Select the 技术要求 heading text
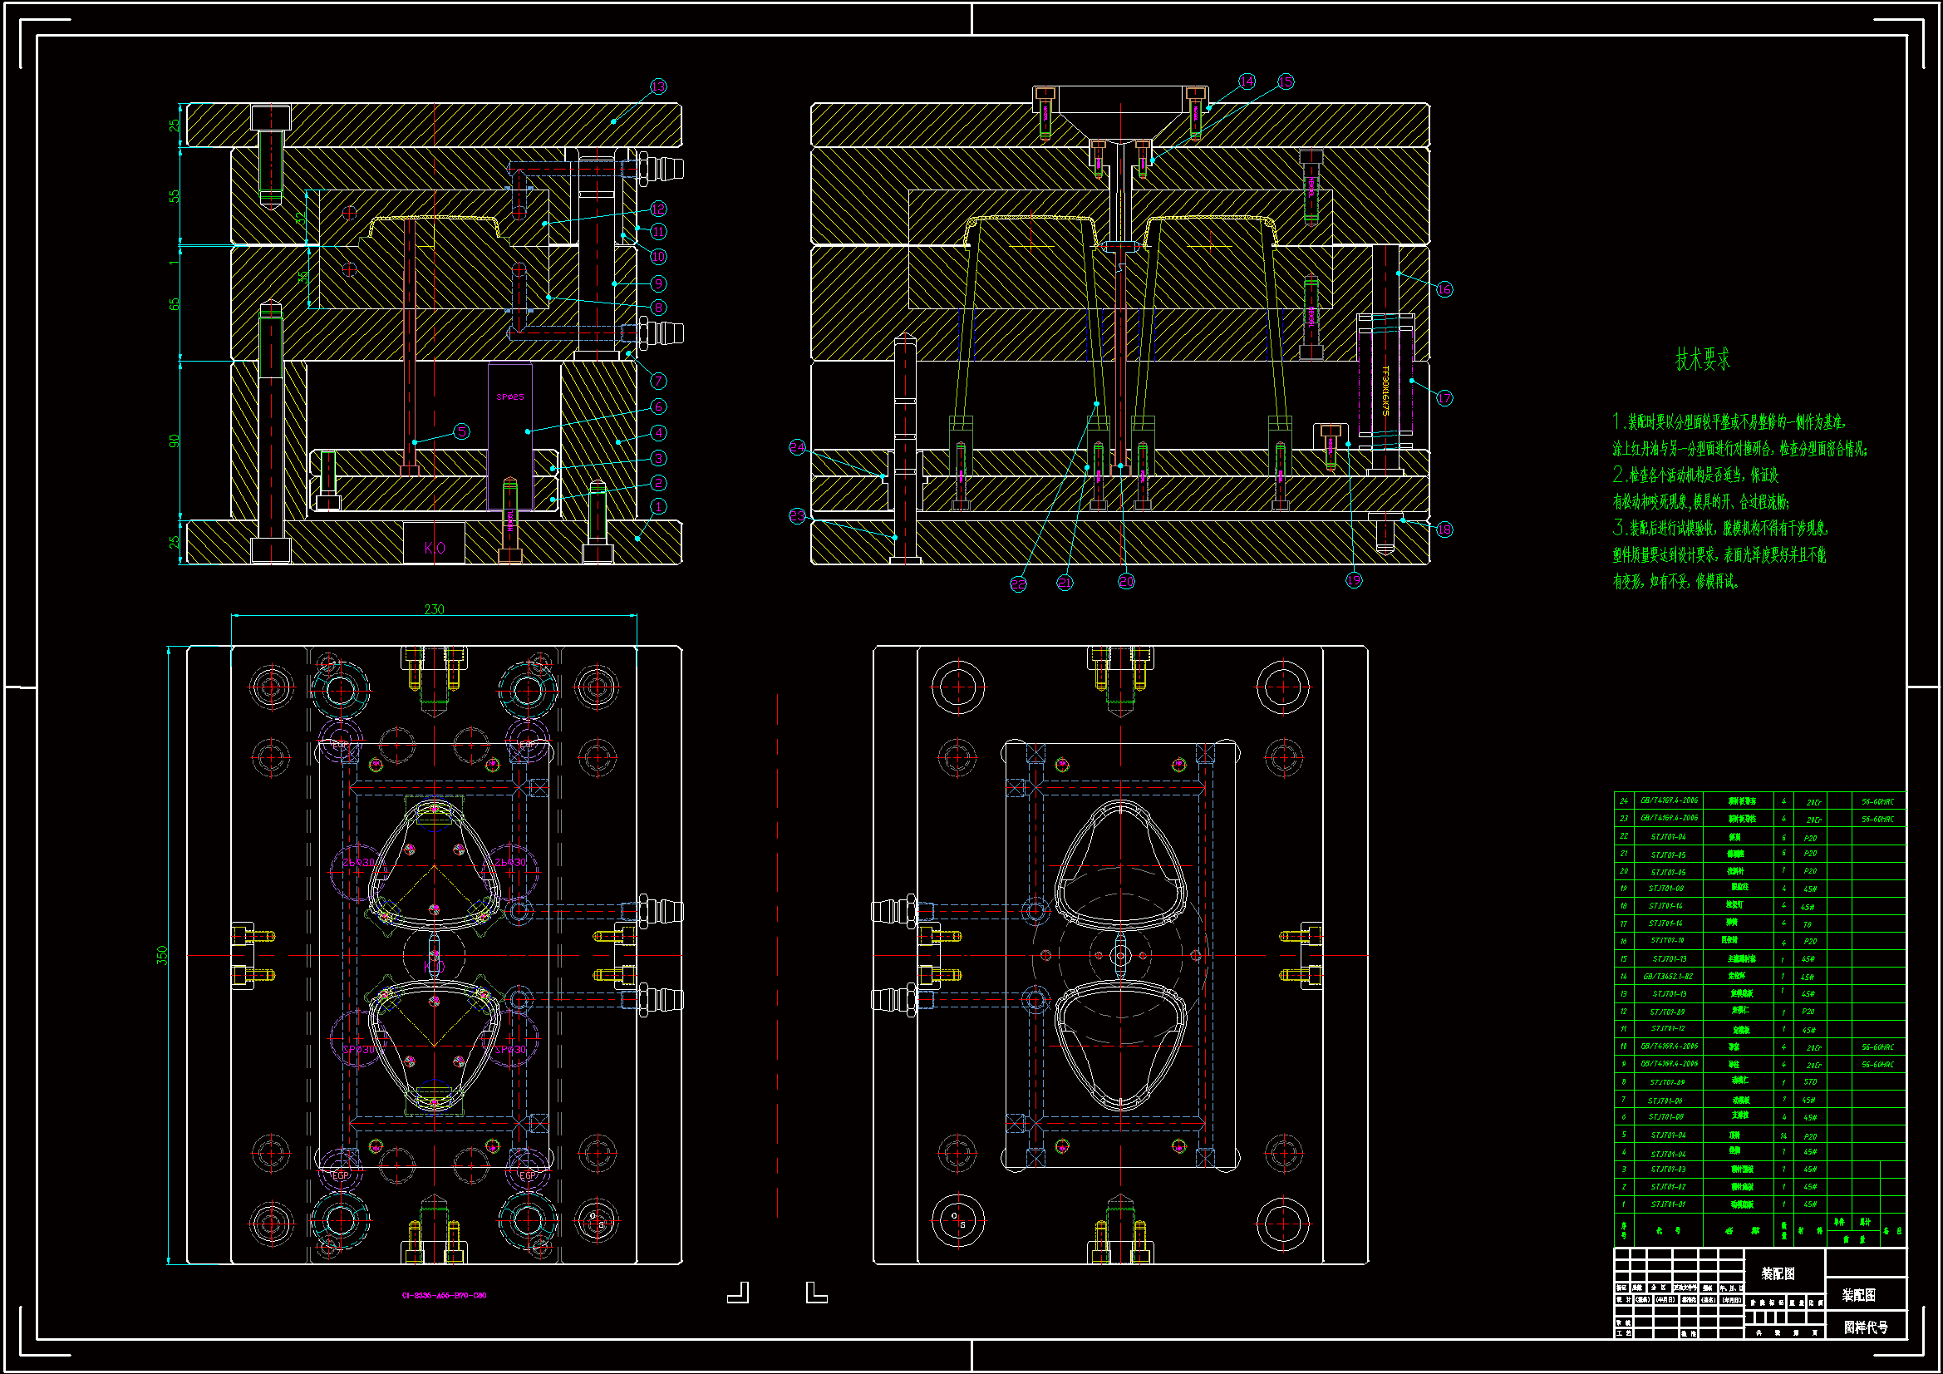The width and height of the screenshot is (1943, 1374). [x=1703, y=360]
